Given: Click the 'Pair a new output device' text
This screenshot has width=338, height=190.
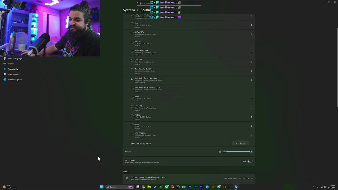Looking at the screenshot, I should 141,143.
